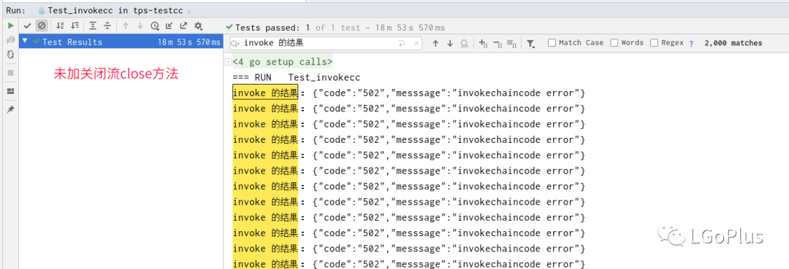Rerun the test with green play icon

click(x=10, y=26)
